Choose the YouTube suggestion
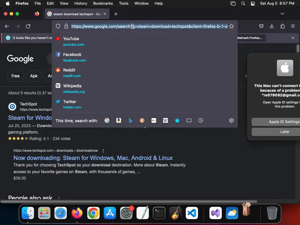Image resolution: width=300 pixels, height=225 pixels. pyautogui.click(x=145, y=42)
